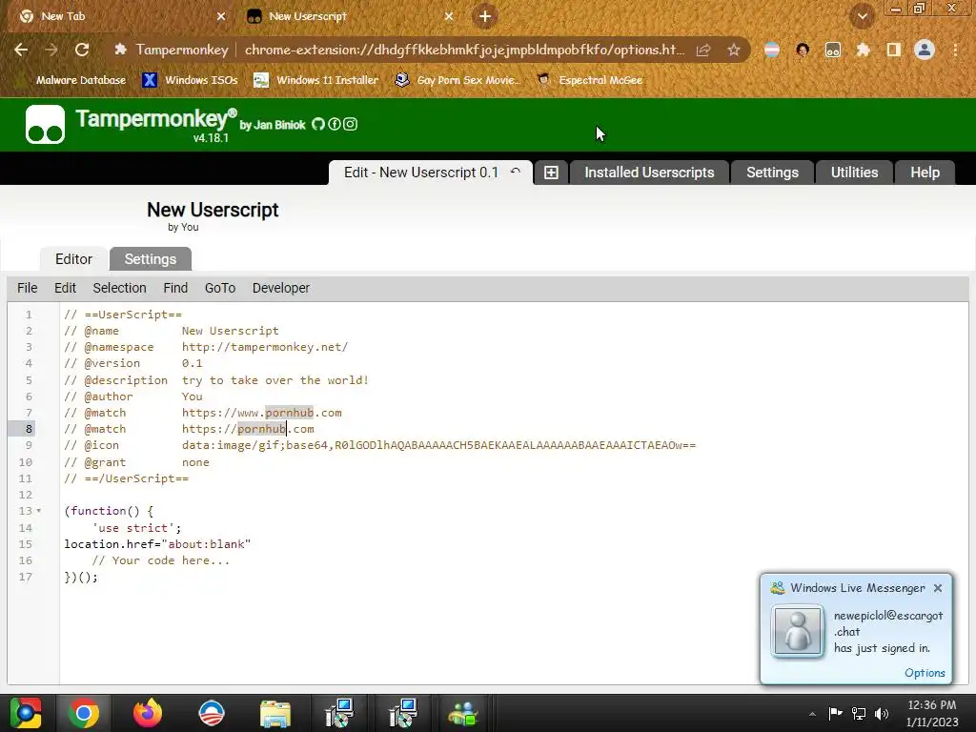Reload the current page
This screenshot has width=976, height=732.
(82, 50)
